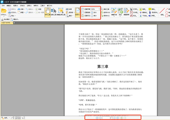Select the 高亮 highlight tool
Screen dimensions: 170x120
[143, 9]
